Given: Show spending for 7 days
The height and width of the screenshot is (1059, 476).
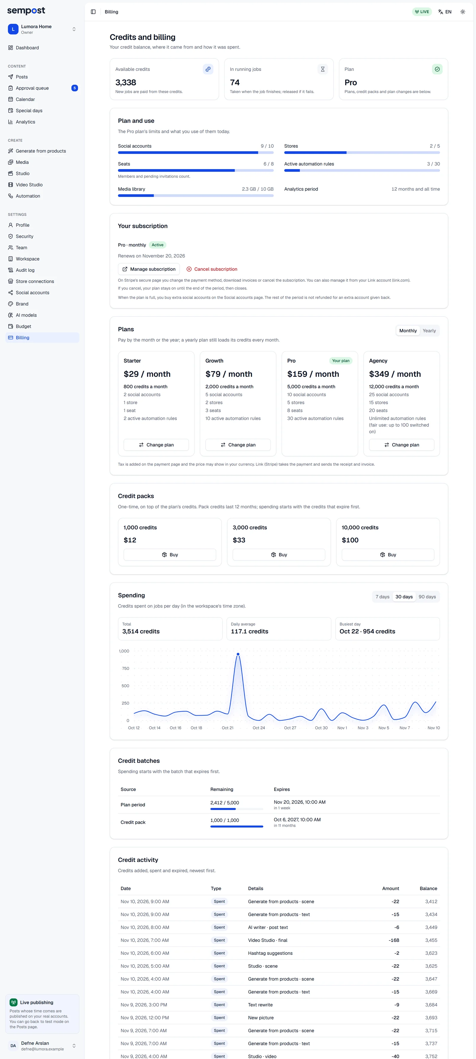Looking at the screenshot, I should [382, 597].
